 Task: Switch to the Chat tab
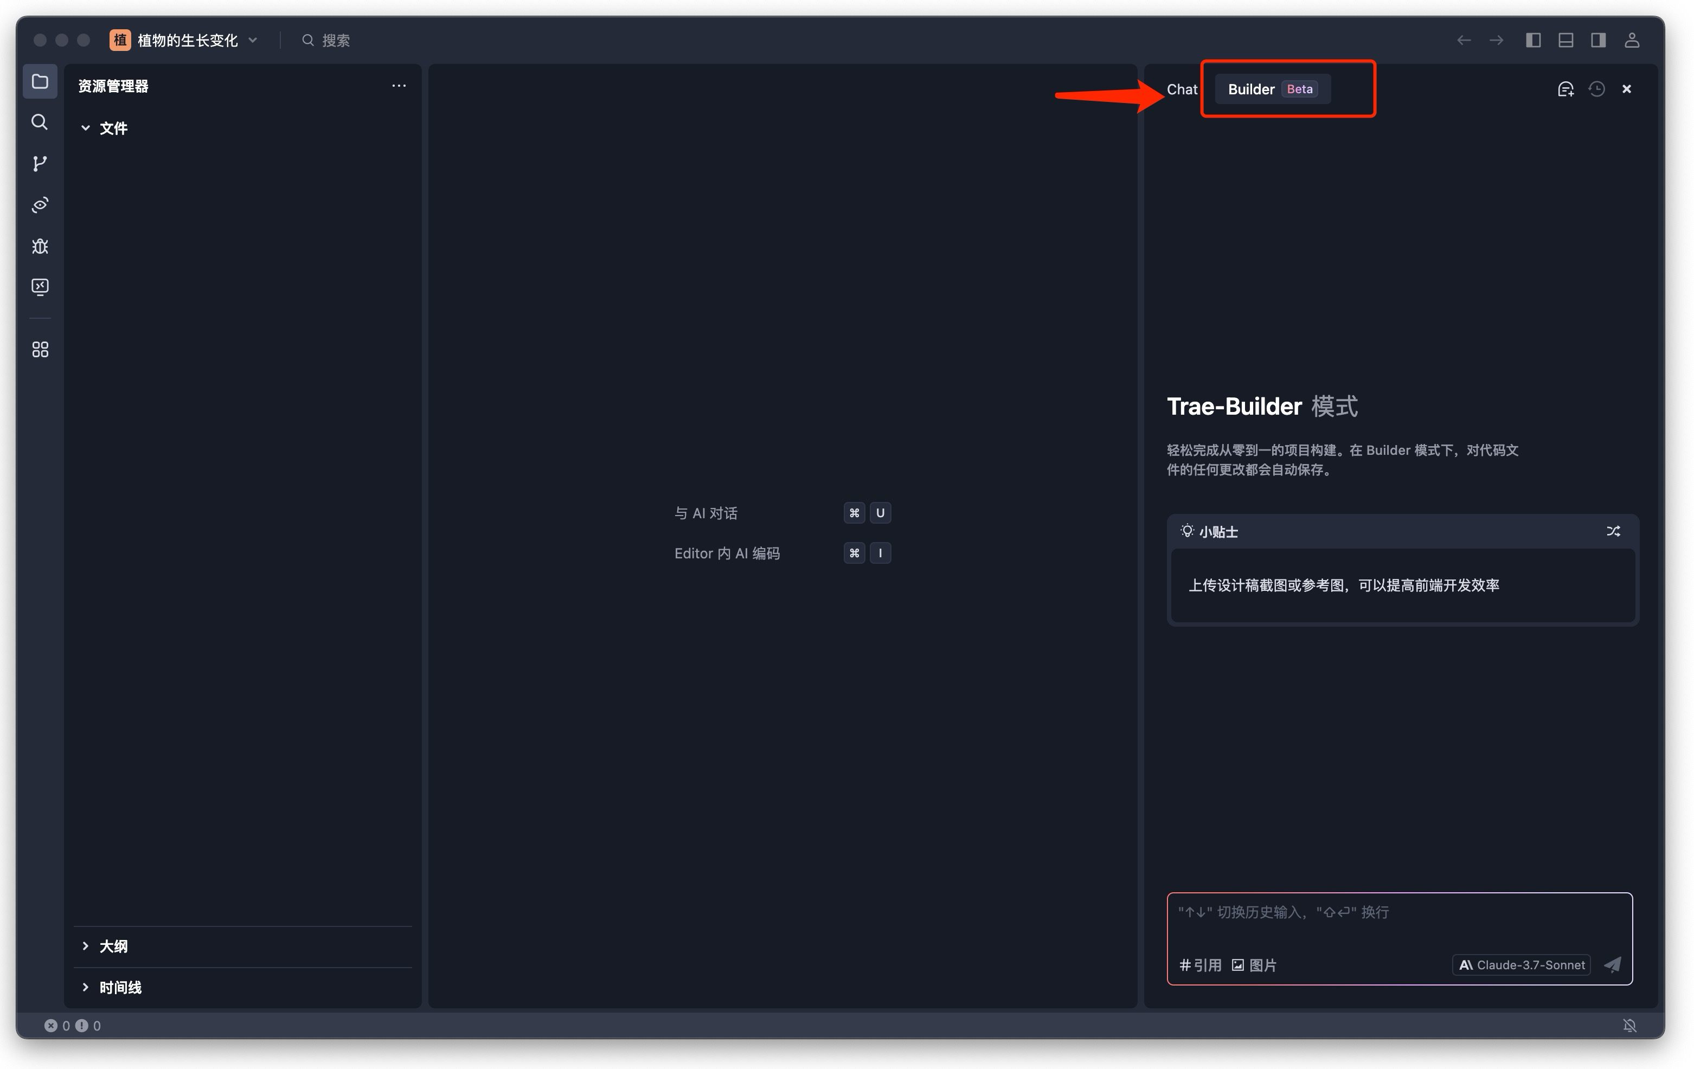click(1182, 89)
